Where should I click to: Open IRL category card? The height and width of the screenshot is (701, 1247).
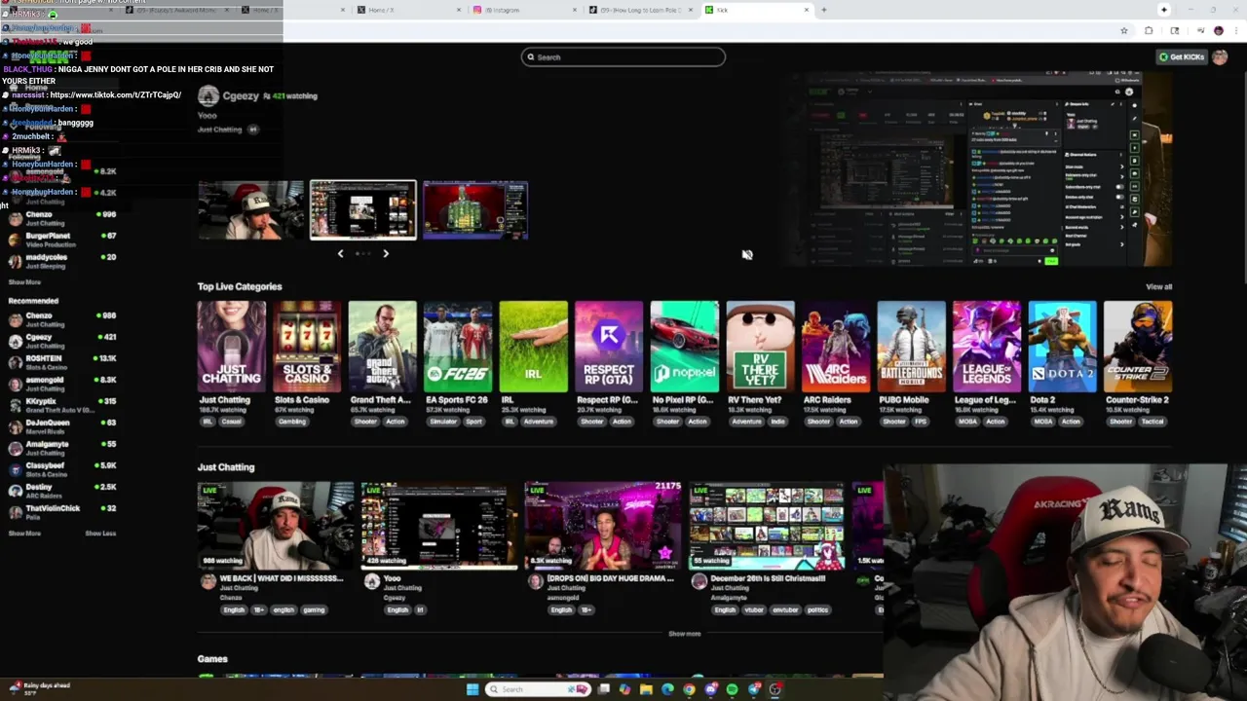point(534,347)
